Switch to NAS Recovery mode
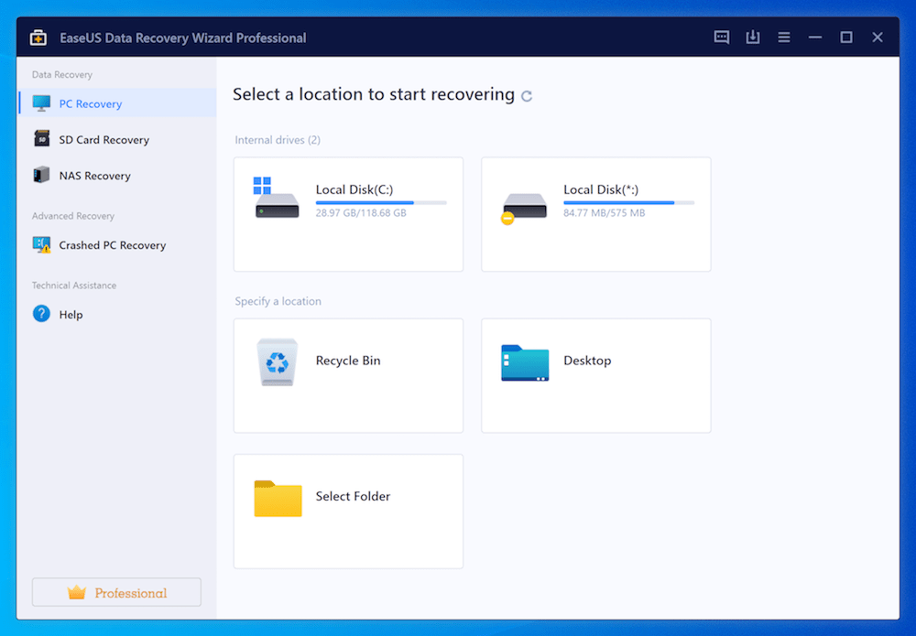 point(94,176)
